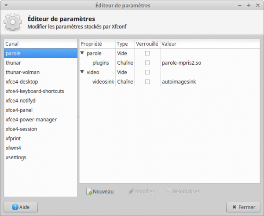Click the gear settings icon in header
This screenshot has width=264, height=216.
pos(13,22)
